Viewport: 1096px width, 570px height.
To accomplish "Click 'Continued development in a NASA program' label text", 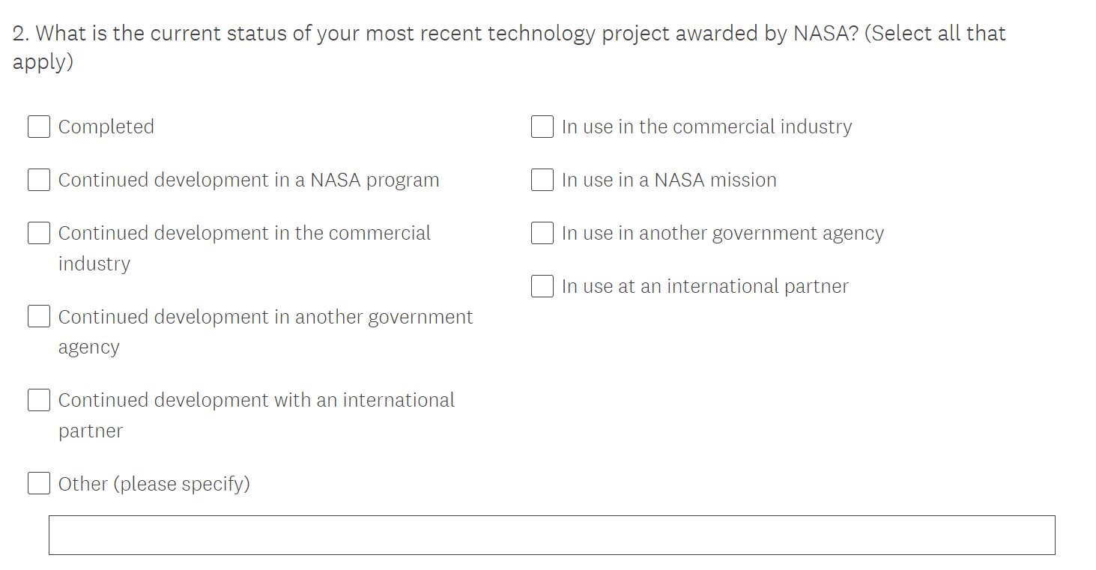I will (x=249, y=180).
